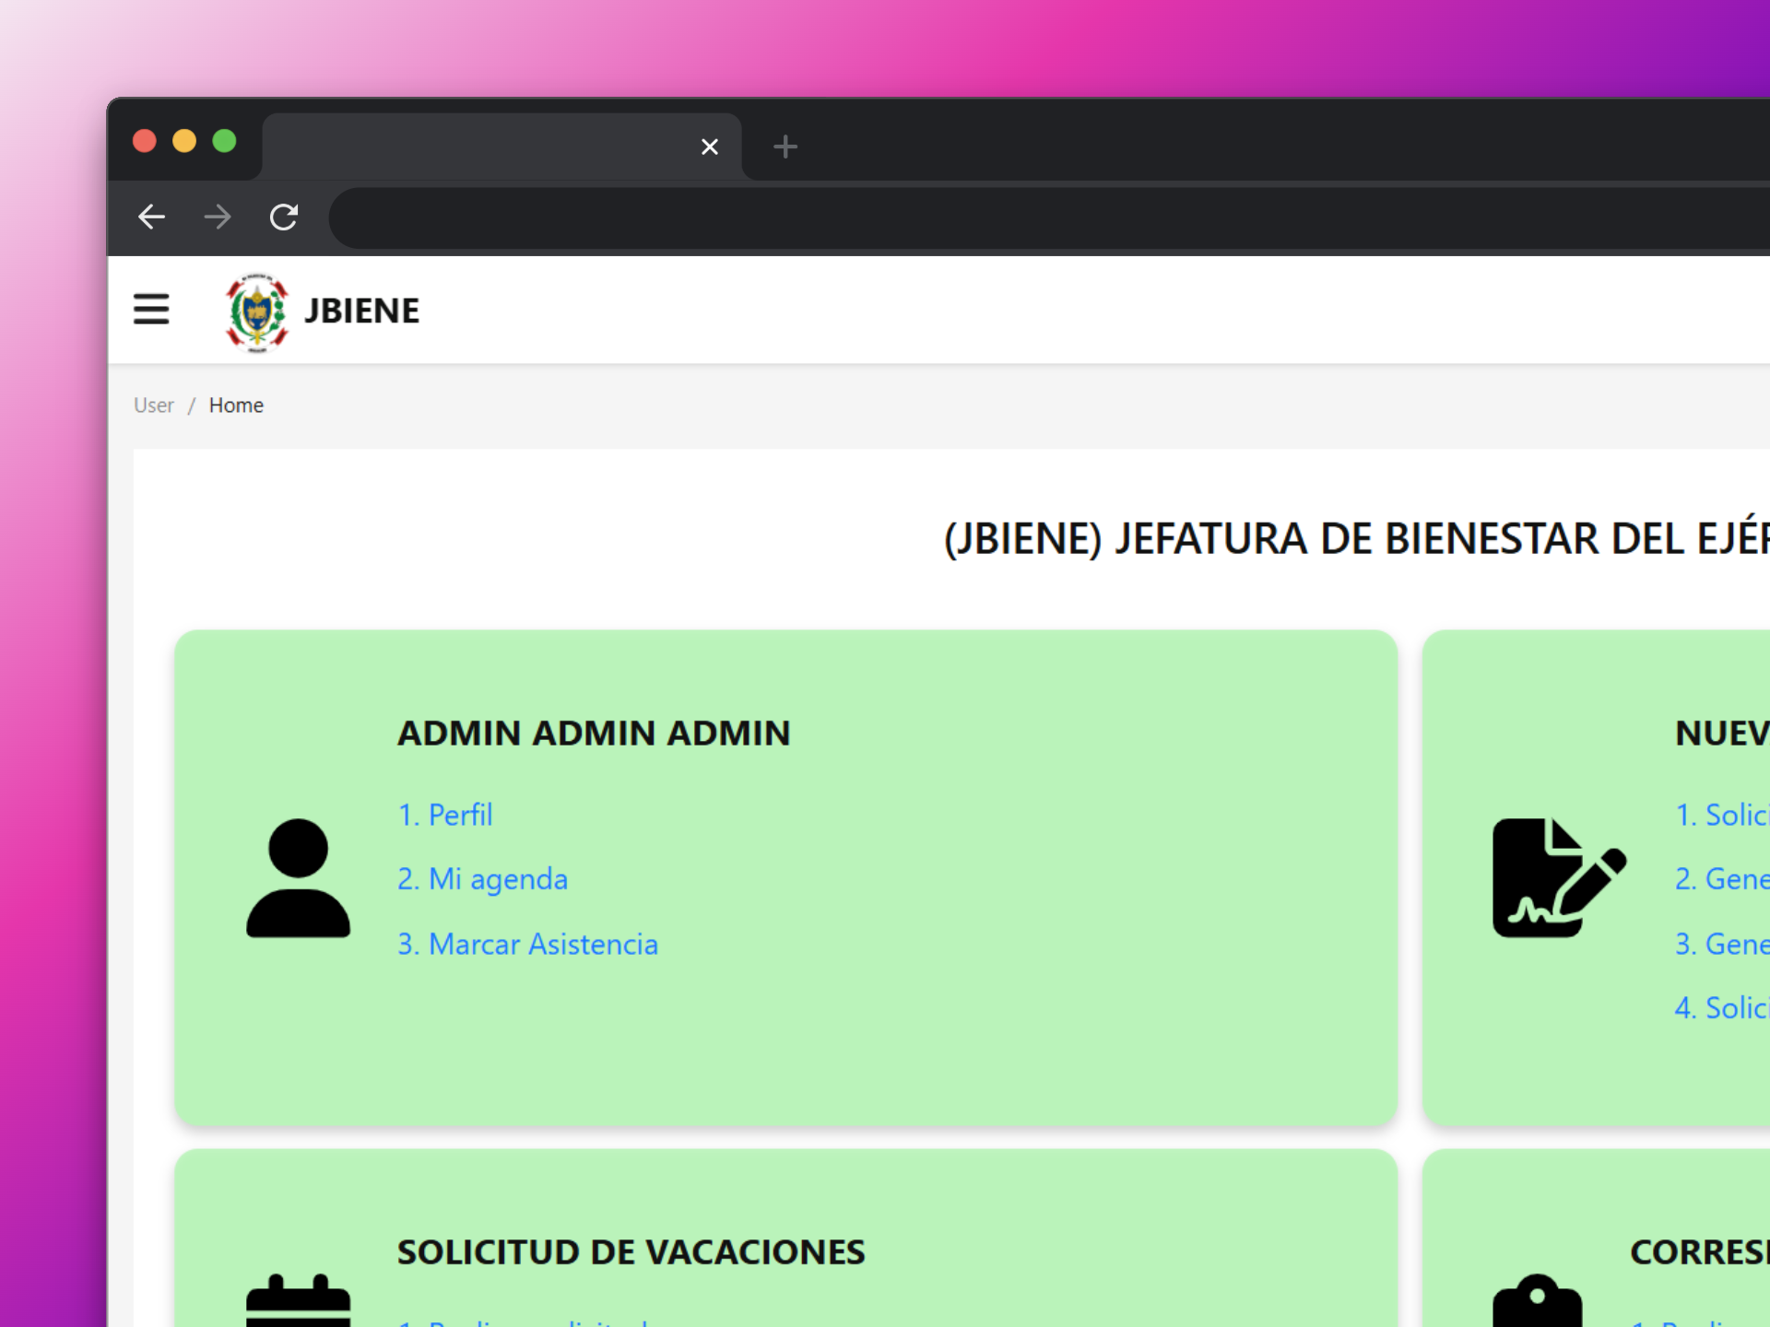Open the Marcar Asistencia link
The height and width of the screenshot is (1327, 1770).
click(527, 944)
